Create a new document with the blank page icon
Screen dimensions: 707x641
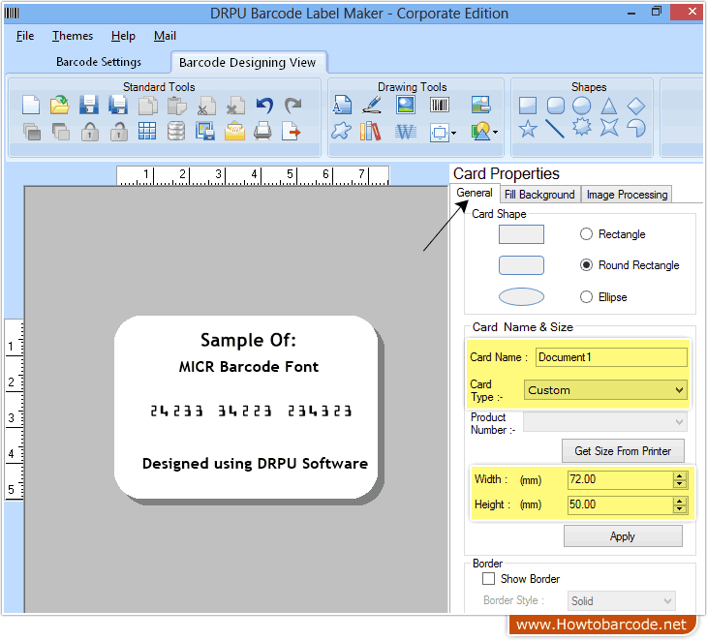click(x=31, y=106)
